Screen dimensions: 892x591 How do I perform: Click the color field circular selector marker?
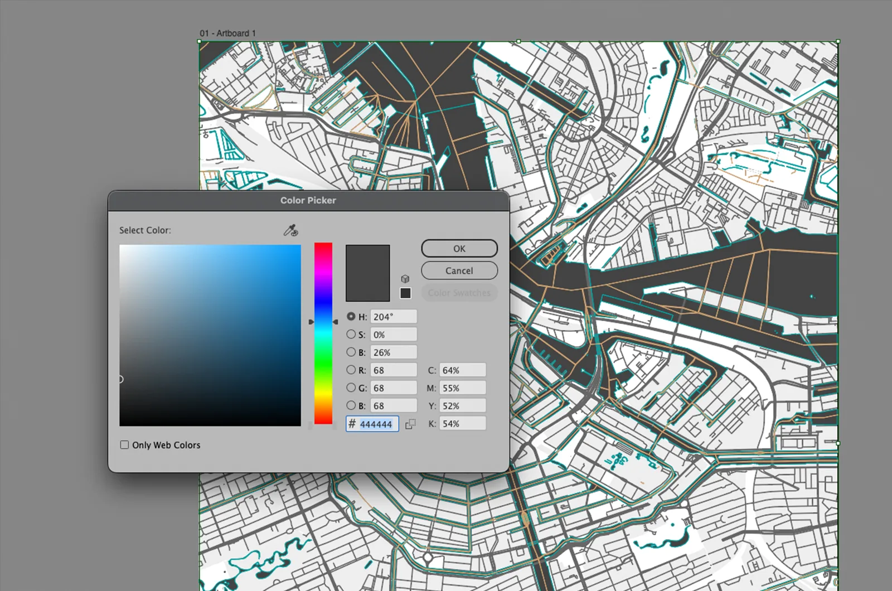pos(120,379)
